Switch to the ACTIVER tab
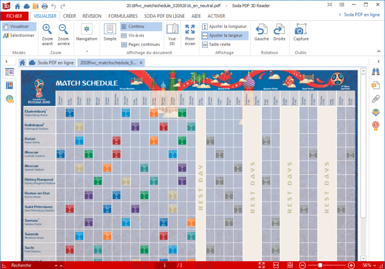This screenshot has height=269, width=385. coord(216,16)
